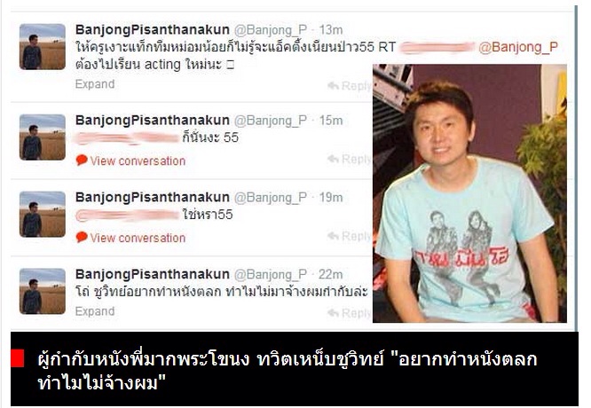
Task: Open the profile avatar on the 22m tweet
Action: tap(43, 291)
